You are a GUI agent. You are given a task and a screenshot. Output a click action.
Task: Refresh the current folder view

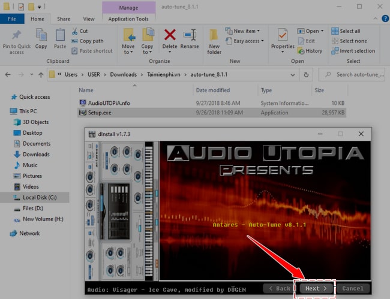(x=306, y=75)
